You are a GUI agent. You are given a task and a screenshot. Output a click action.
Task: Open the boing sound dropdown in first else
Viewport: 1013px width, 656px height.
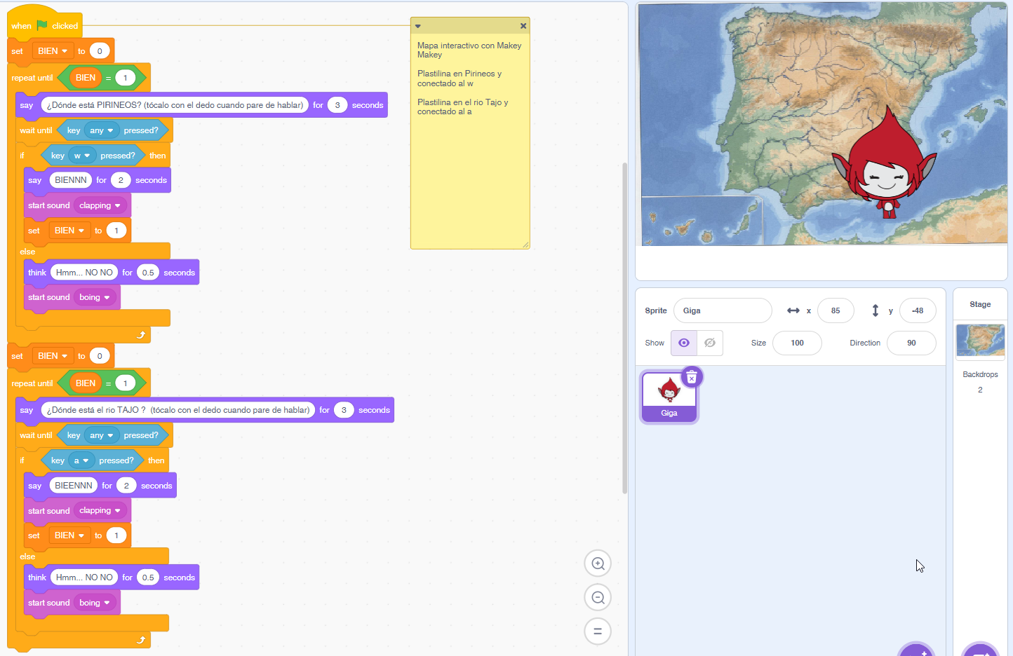click(x=107, y=298)
